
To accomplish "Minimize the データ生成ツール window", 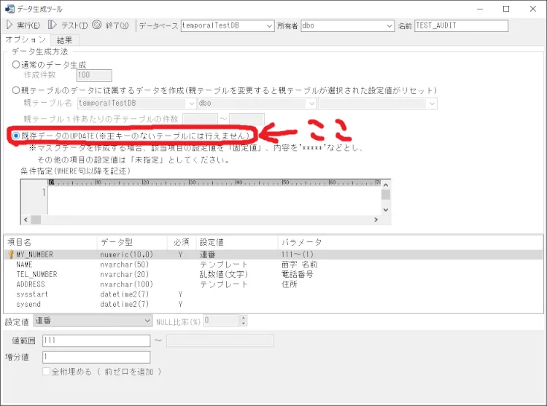I will click(x=480, y=9).
